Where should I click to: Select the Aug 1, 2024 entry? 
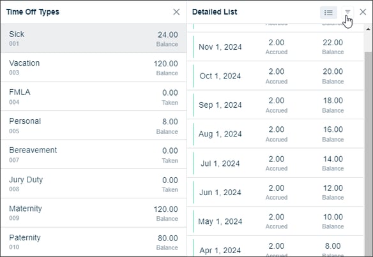click(x=275, y=134)
